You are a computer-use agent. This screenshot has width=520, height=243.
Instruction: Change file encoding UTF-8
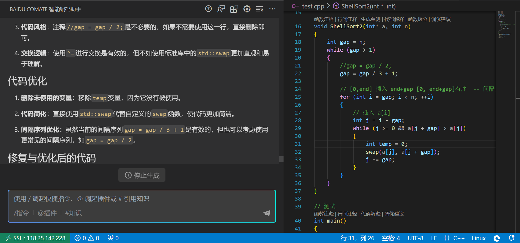(415, 238)
